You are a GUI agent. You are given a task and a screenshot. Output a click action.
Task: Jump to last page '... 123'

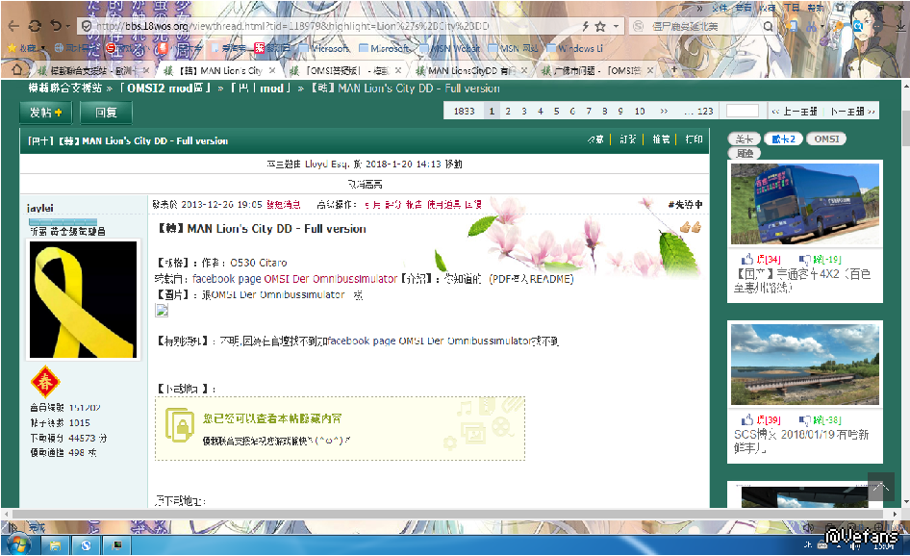click(x=698, y=111)
